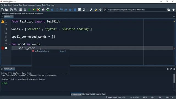
Task: Click warning triangle on line 1
Action: 3,21
